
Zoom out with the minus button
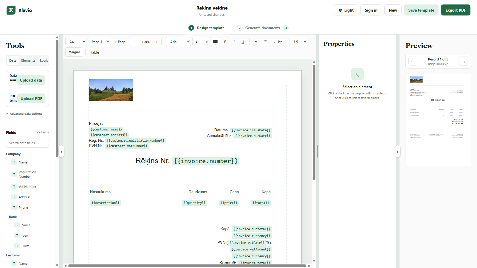click(135, 42)
